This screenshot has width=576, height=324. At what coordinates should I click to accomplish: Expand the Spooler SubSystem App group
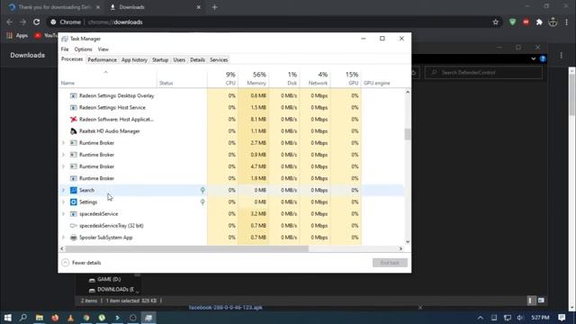tap(64, 238)
